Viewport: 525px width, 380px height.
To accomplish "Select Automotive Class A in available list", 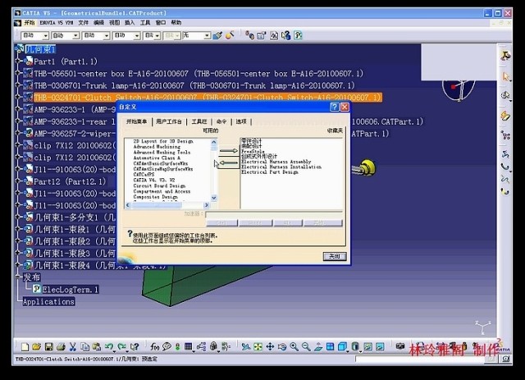I will pos(157,158).
